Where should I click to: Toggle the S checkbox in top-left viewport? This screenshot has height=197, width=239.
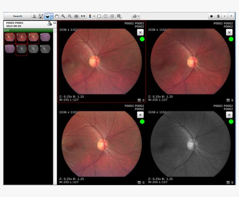[139, 100]
